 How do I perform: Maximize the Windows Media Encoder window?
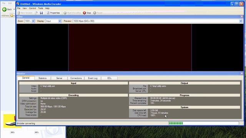(237, 4)
